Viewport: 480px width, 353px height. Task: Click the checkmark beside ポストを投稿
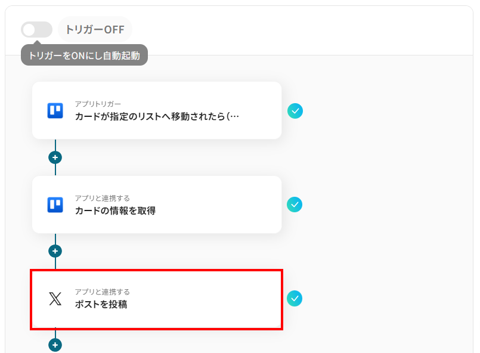(295, 298)
